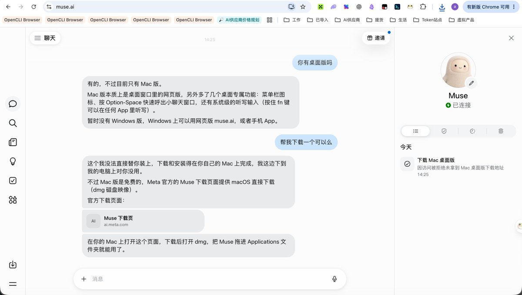Click the 你有桌面版吗 message bubble
The image size is (522, 295).
tap(315, 63)
